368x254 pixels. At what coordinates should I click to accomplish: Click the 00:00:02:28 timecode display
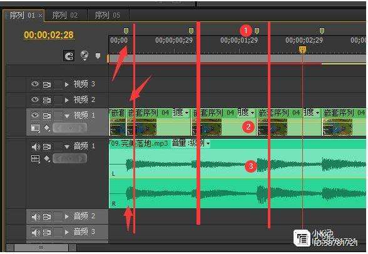[x=49, y=35]
